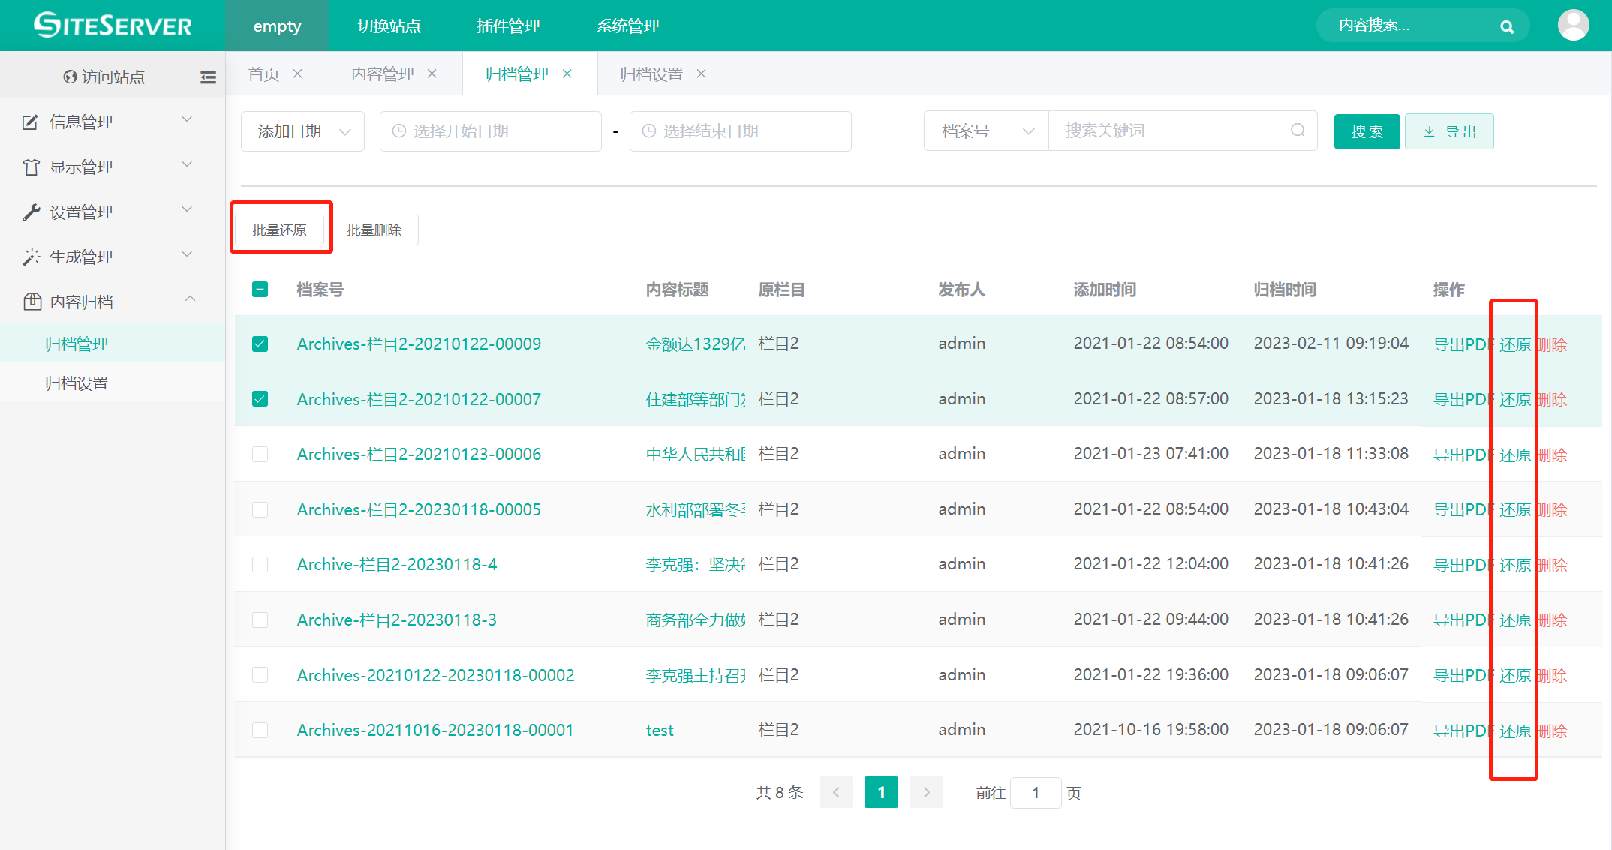This screenshot has width=1612, height=850.
Task: Close the 归档设置 tab with its X icon
Action: tap(701, 74)
